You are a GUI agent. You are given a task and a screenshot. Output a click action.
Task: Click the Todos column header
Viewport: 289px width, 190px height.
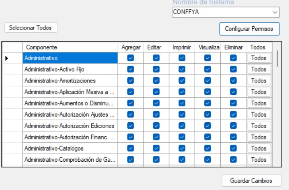tap(259, 47)
